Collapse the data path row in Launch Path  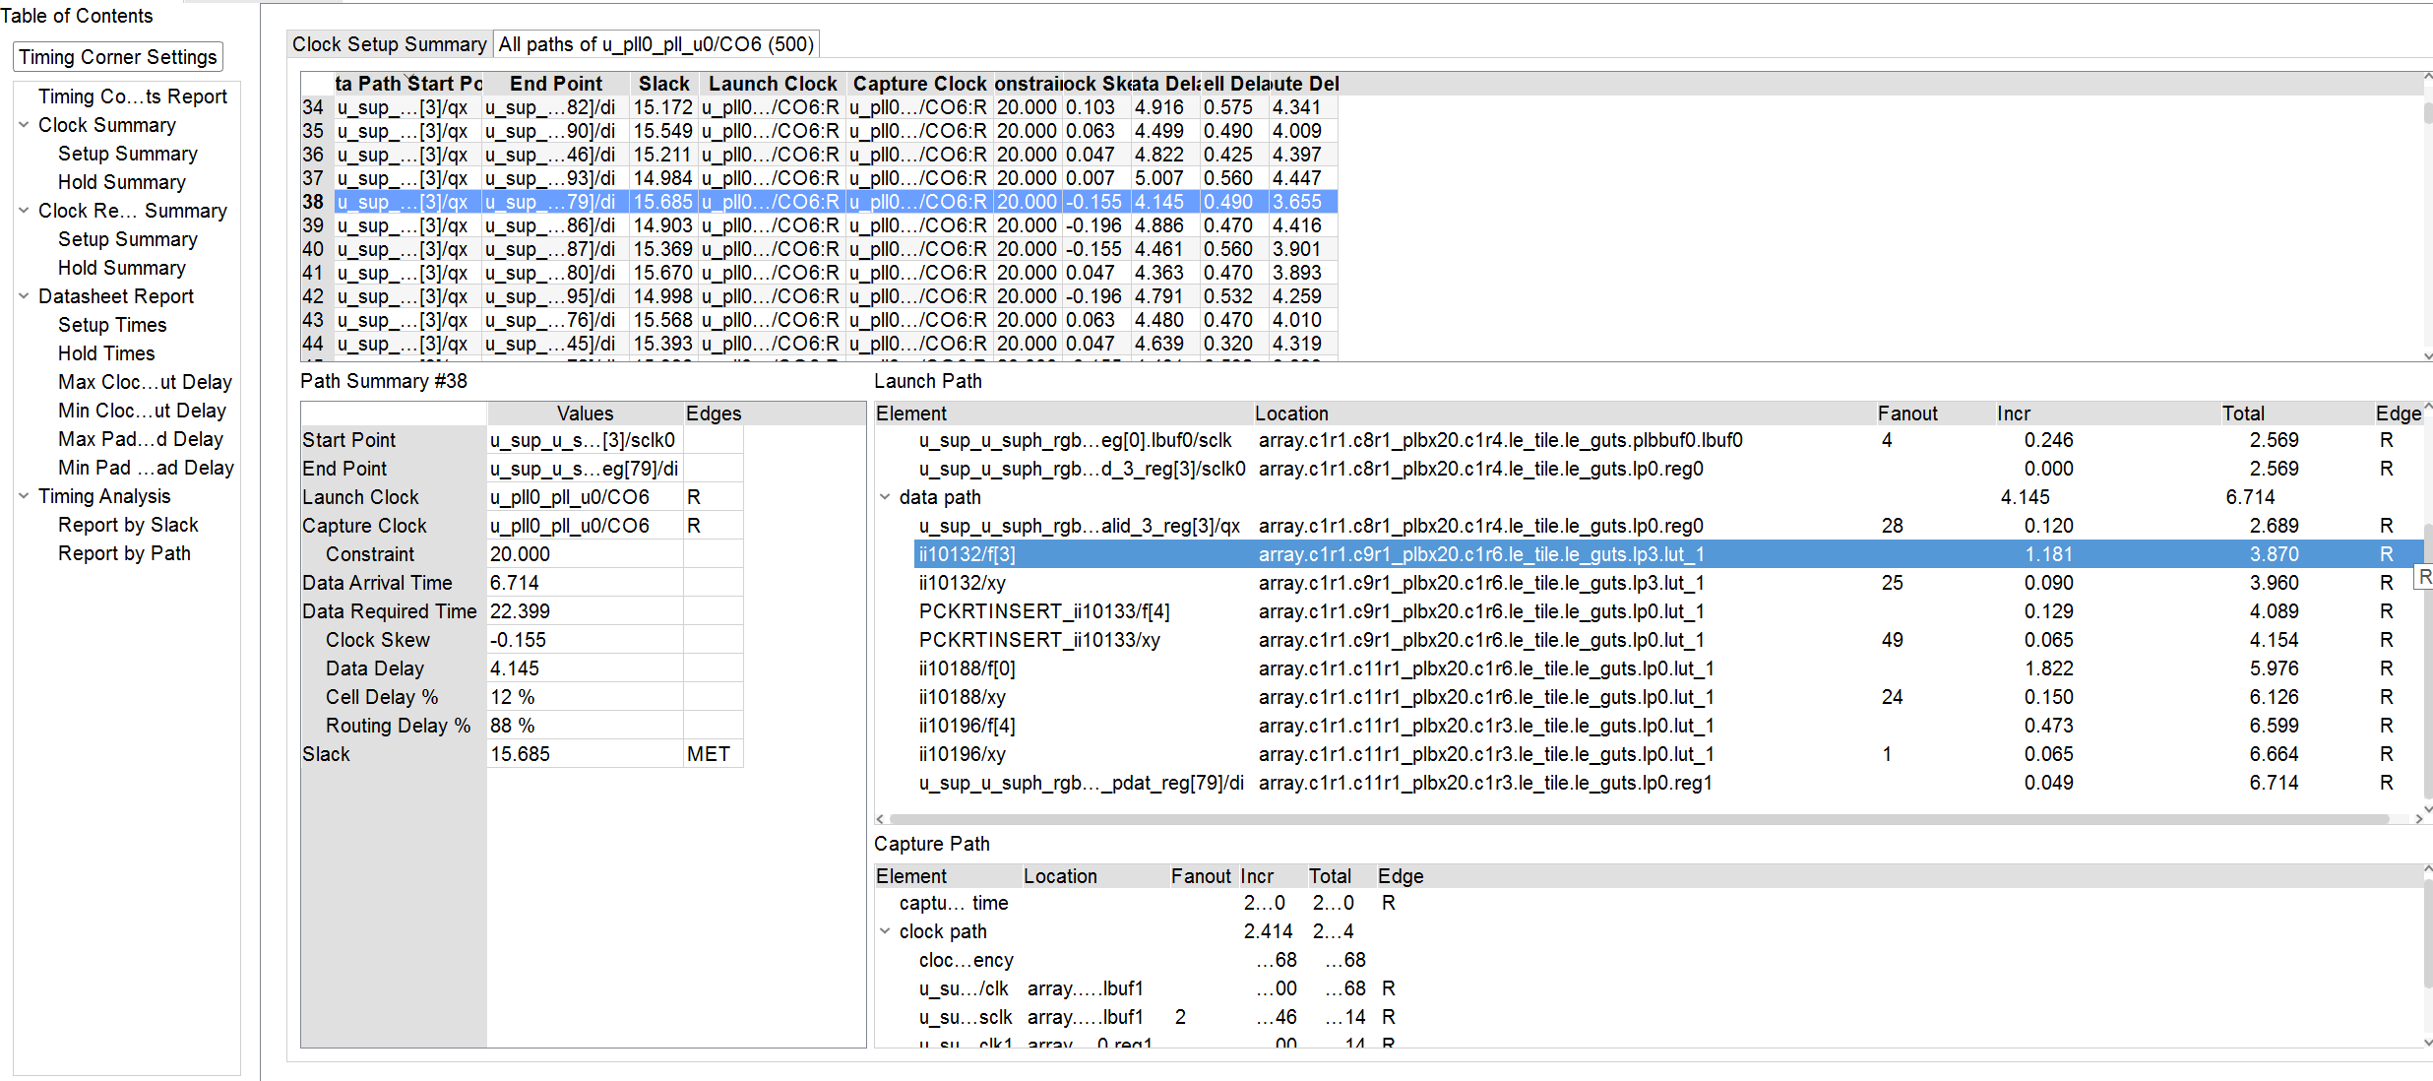884,497
